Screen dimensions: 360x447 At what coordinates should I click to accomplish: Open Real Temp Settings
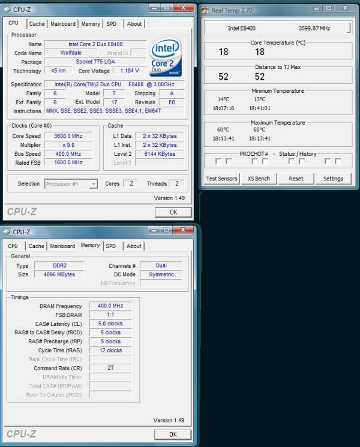click(x=333, y=179)
